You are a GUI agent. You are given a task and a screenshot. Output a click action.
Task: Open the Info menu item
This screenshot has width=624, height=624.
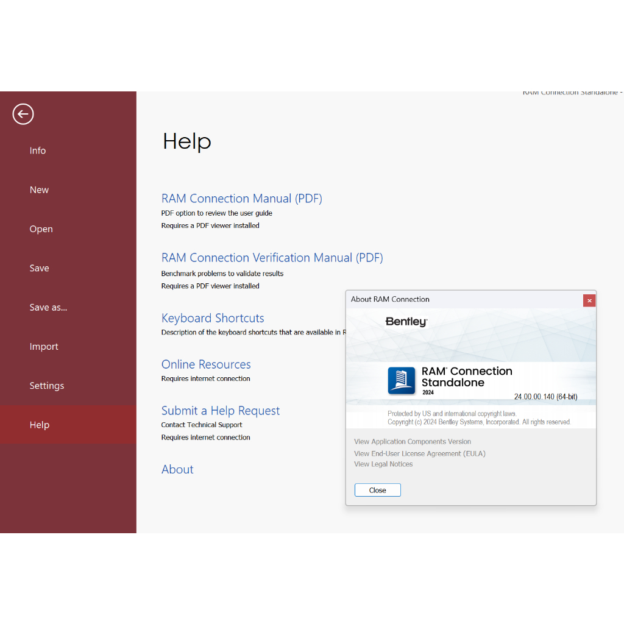pyautogui.click(x=38, y=151)
